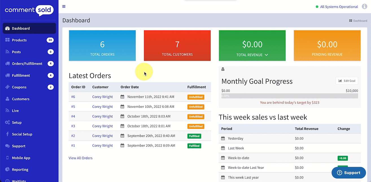Click the lock icon above Monthly Goal Progress

(x=223, y=69)
